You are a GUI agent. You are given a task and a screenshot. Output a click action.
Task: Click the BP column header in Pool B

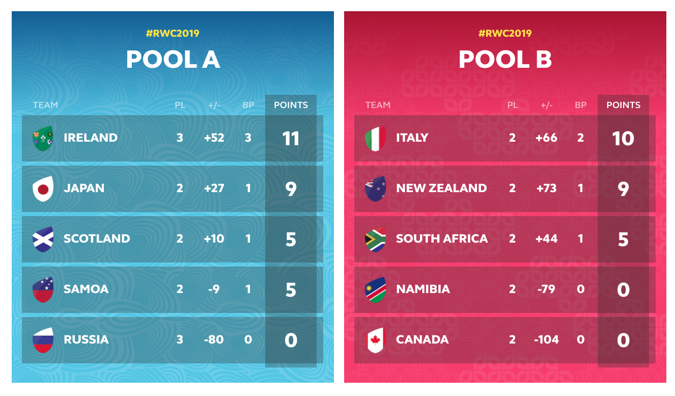580,105
